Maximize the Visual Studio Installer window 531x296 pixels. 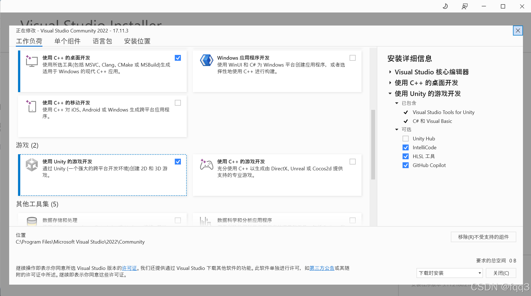(x=503, y=6)
